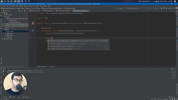
Task: Open the Logcat tool window
Action: click(x=26, y=97)
